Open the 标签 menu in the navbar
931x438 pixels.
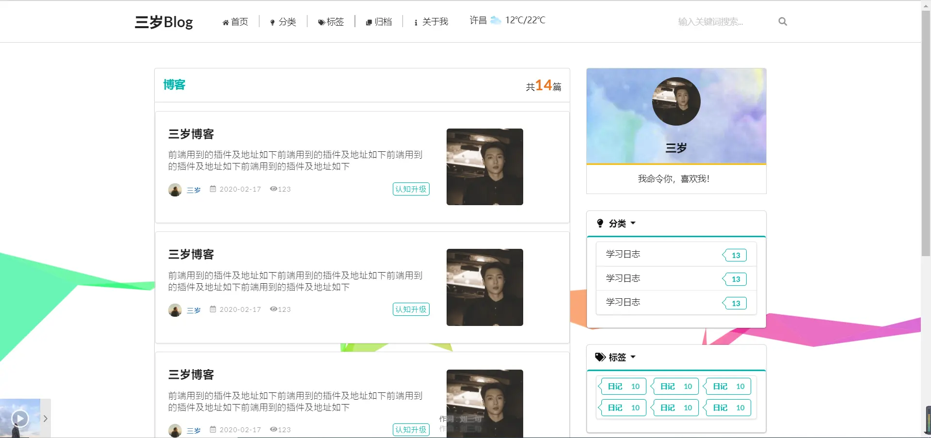click(x=331, y=22)
